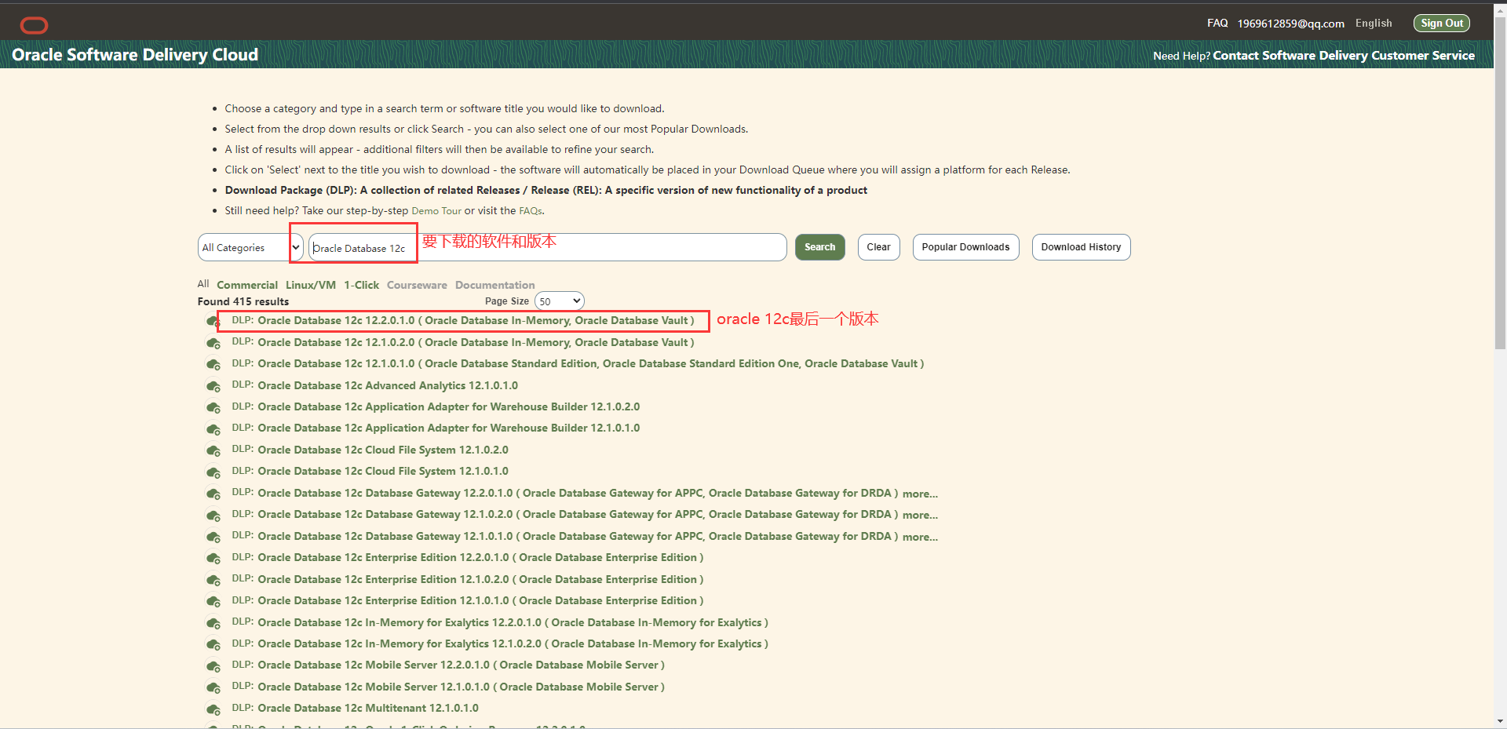
Task: Click cloud icon for Enterprise Edition 12.2.0.1.0
Action: point(213,558)
